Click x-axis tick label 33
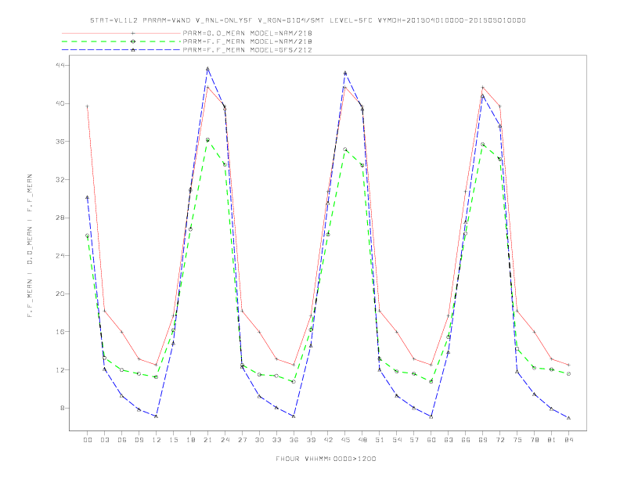This screenshot has height=479, width=620. (x=276, y=440)
